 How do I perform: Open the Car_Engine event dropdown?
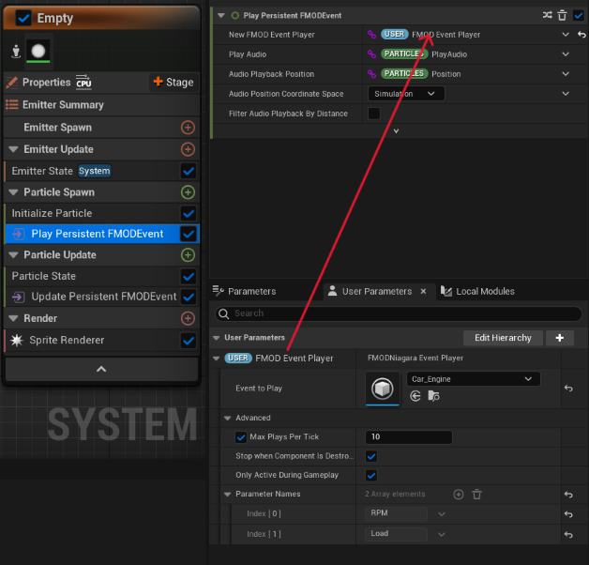coord(473,379)
